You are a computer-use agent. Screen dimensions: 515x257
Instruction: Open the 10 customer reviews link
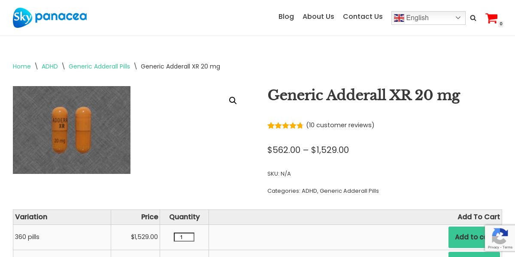[340, 125]
